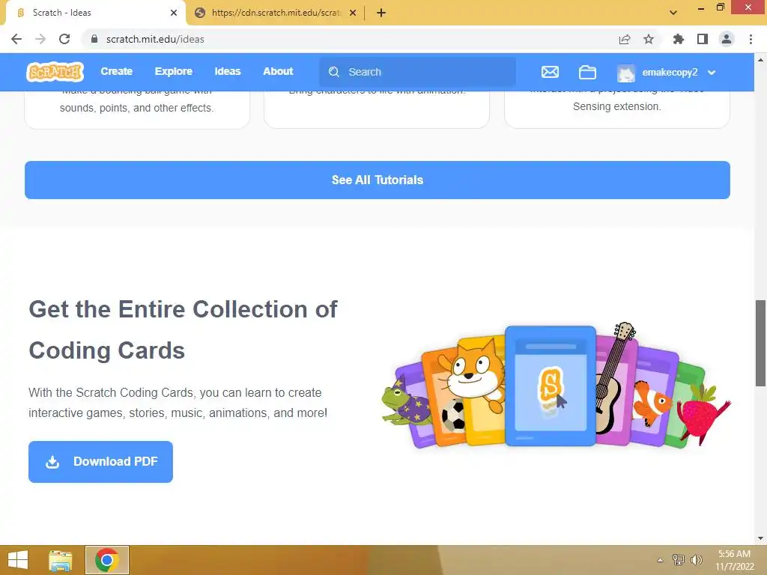Click the address bar URL
This screenshot has width=767, height=575.
click(155, 39)
